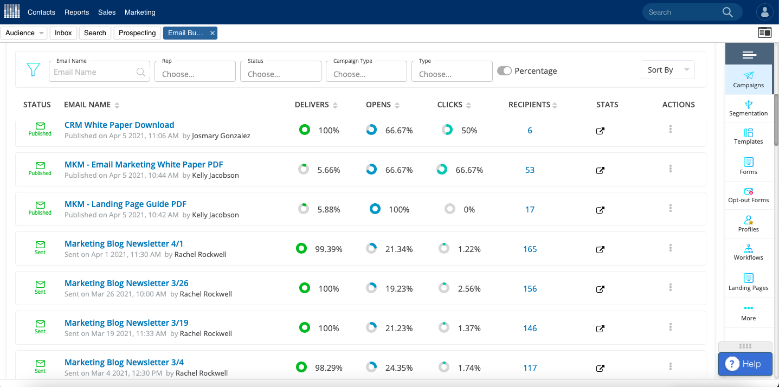
Task: Click the filter funnel icon
Action: tap(33, 70)
